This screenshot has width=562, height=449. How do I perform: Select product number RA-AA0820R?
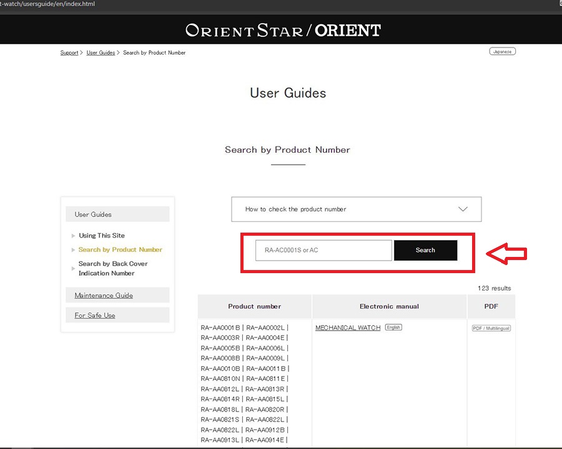[265, 409]
